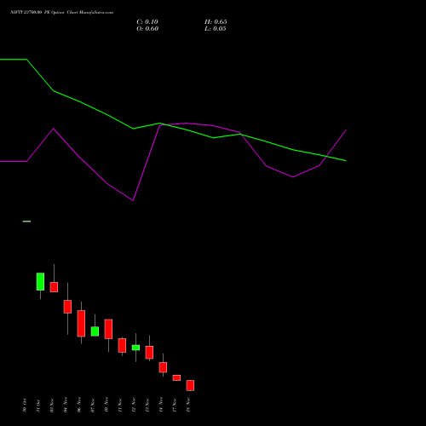The height and width of the screenshot is (426, 426).
Task: Select the red candle above 14 Nov
Action: (x=163, y=367)
